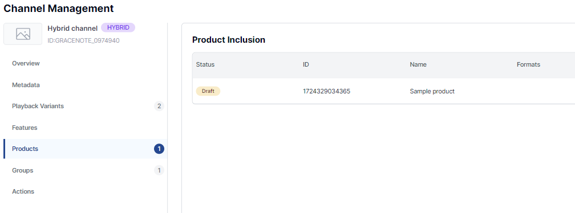The width and height of the screenshot is (575, 213).
Task: Select the Features menu item
Action: pos(25,128)
